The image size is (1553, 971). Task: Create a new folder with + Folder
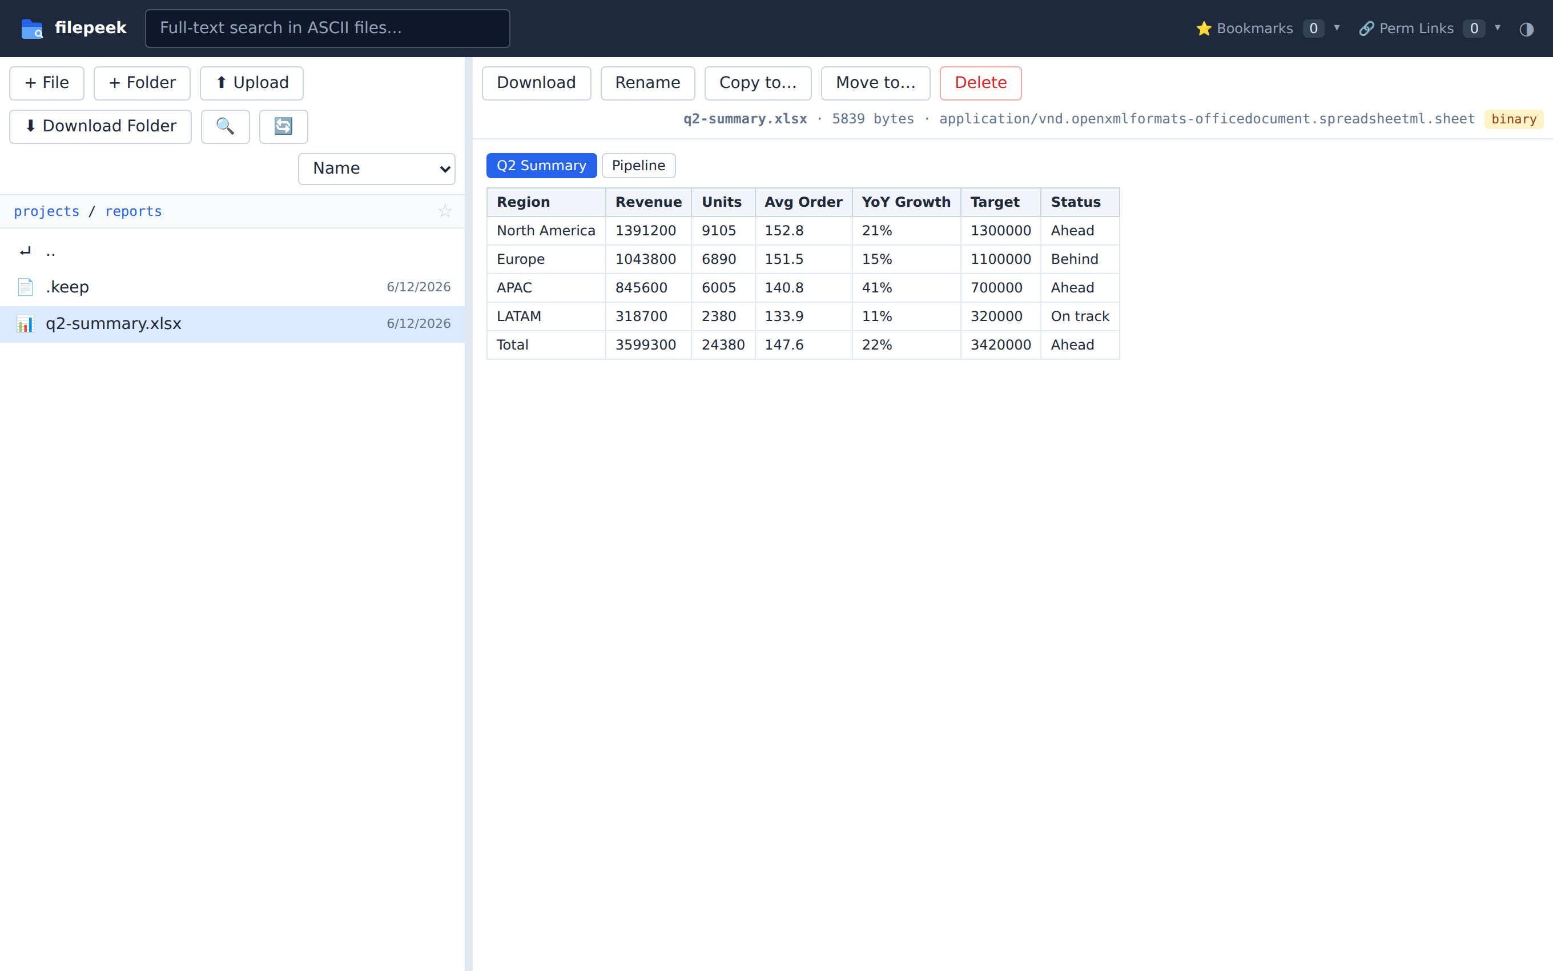142,83
